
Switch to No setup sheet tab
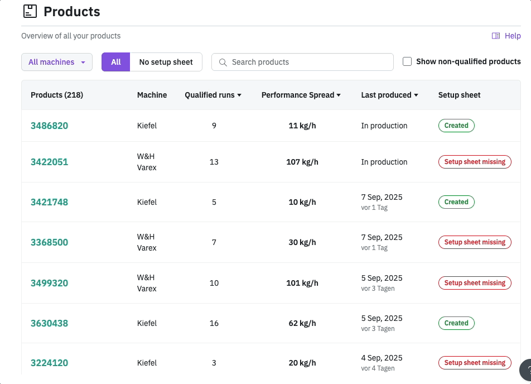coord(166,62)
